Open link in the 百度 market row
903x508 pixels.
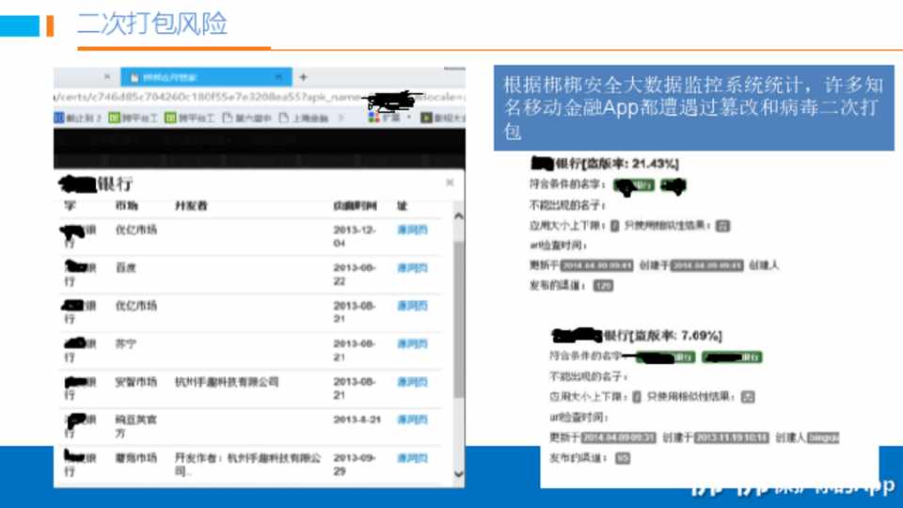pos(412,268)
